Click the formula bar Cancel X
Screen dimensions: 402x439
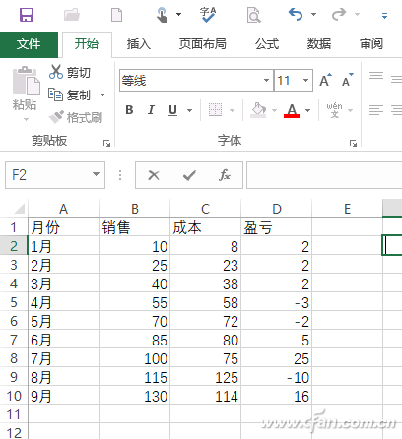[x=154, y=175]
